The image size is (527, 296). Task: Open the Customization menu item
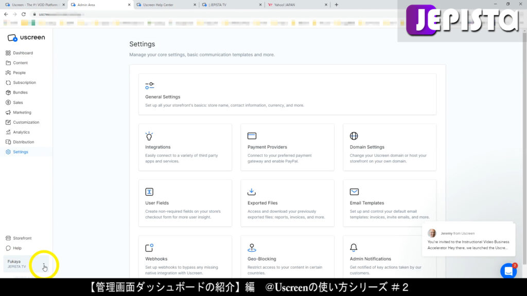[x=26, y=122]
